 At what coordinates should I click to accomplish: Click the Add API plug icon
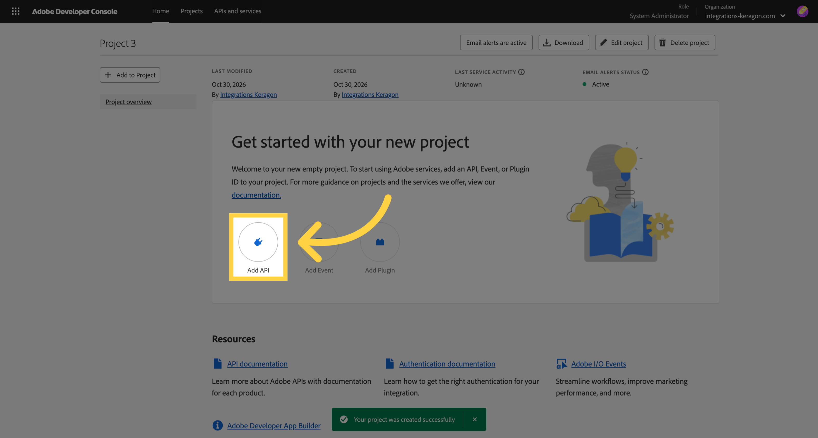258,242
